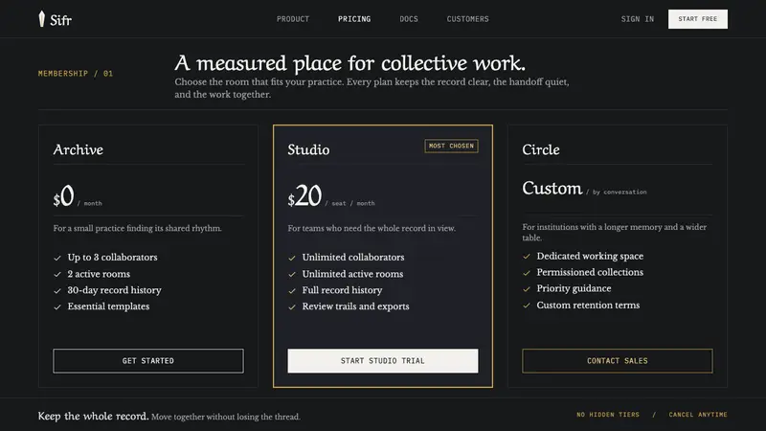The height and width of the screenshot is (431, 766).
Task: Click 'A measured place for collective work.' headline
Action: pyautogui.click(x=349, y=63)
